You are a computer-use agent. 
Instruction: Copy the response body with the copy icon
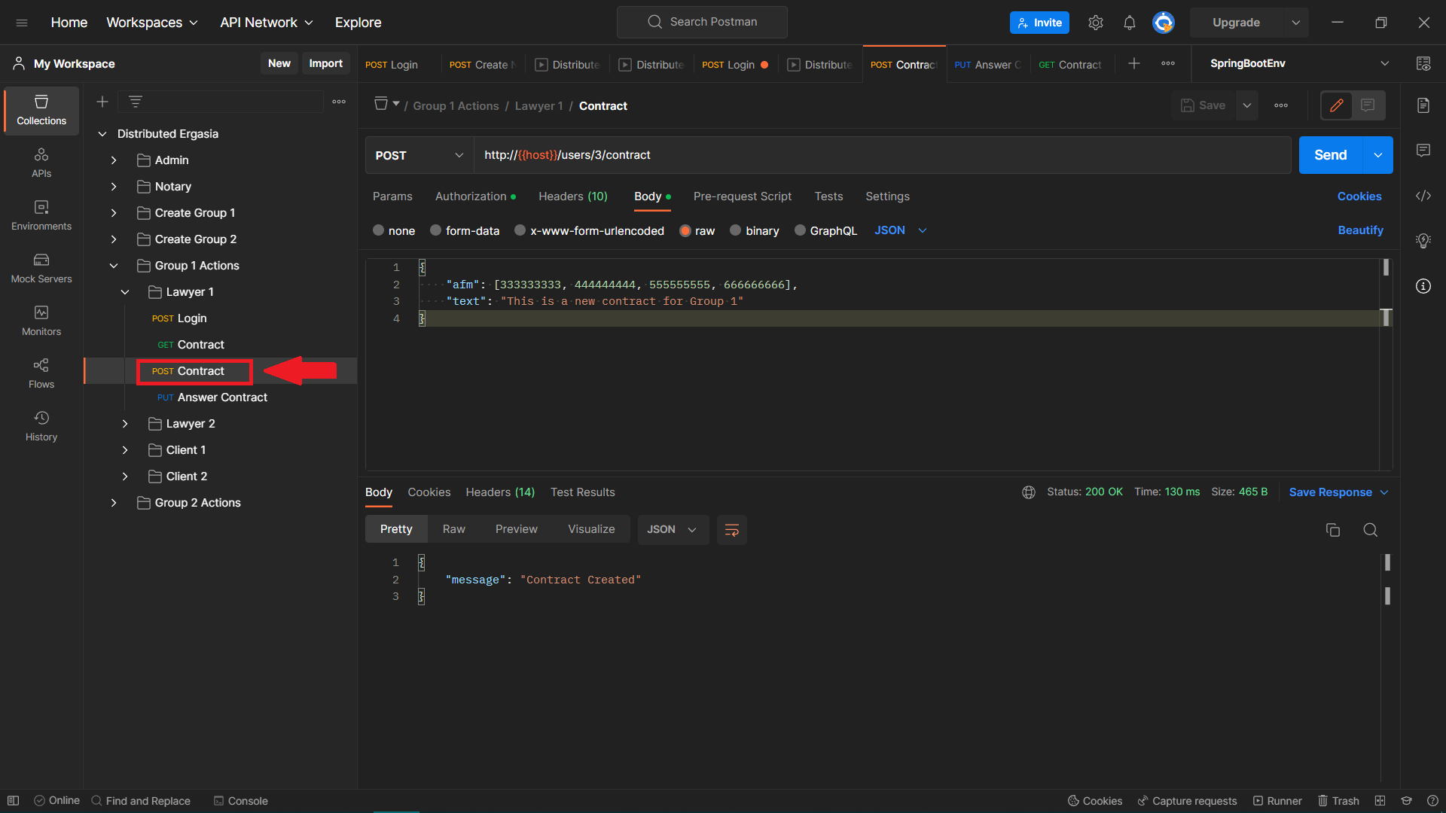pos(1333,530)
